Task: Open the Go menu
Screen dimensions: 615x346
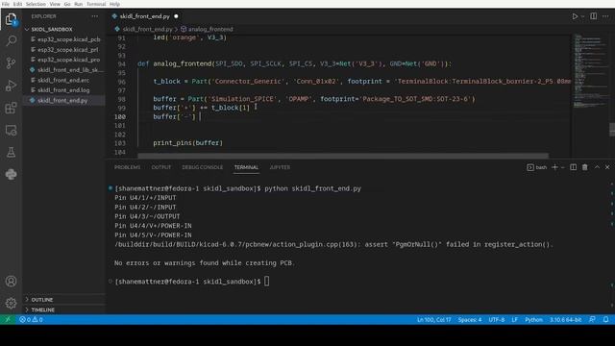Action: tap(67, 4)
